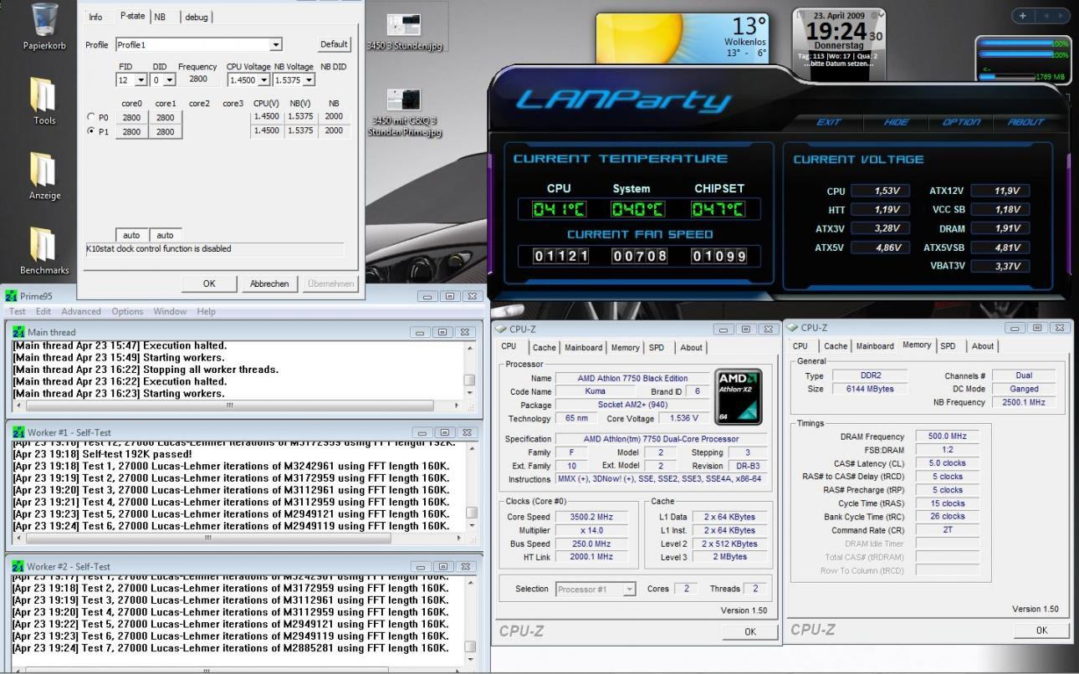Image resolution: width=1079 pixels, height=674 pixels.
Task: Select the P0 radio button
Action: 92,117
